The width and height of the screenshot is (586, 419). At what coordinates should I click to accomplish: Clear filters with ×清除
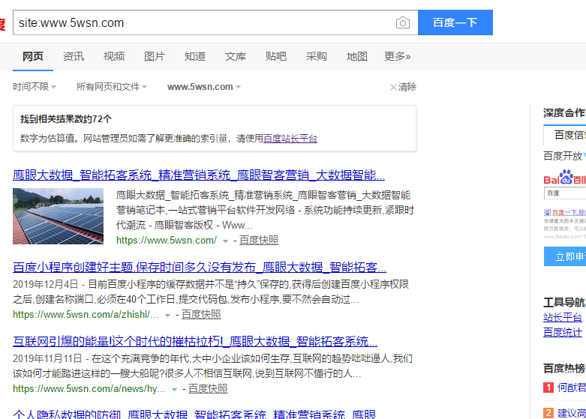pyautogui.click(x=403, y=87)
